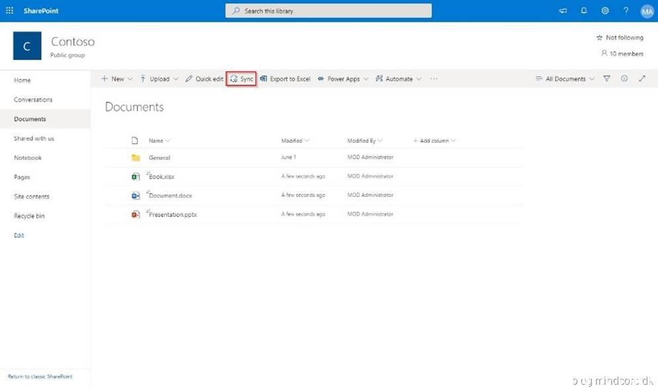Click the Sync toolbar button
The height and width of the screenshot is (388, 658).
point(242,79)
